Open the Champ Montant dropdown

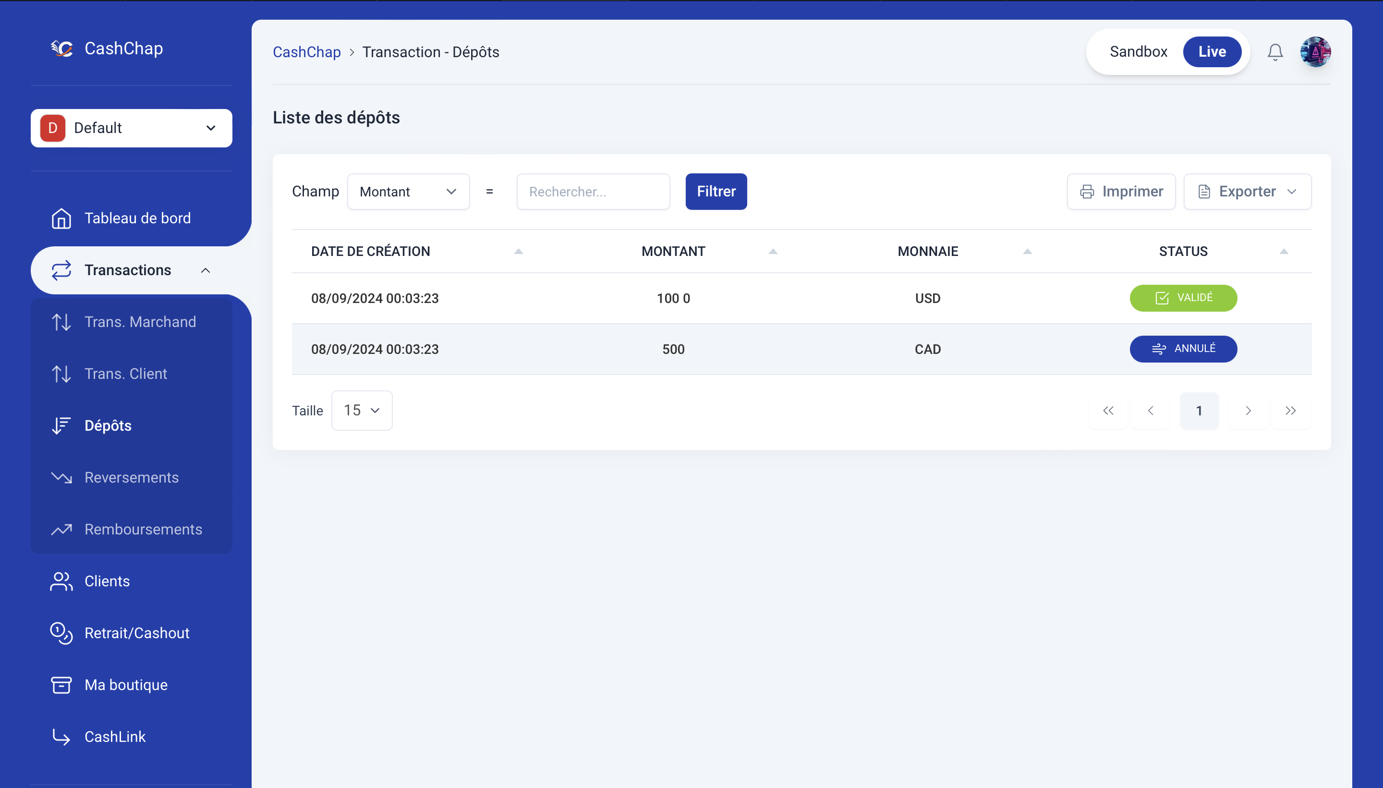[x=408, y=192]
